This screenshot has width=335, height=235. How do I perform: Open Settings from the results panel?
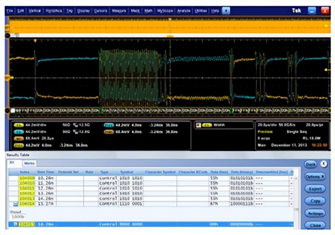(315, 213)
